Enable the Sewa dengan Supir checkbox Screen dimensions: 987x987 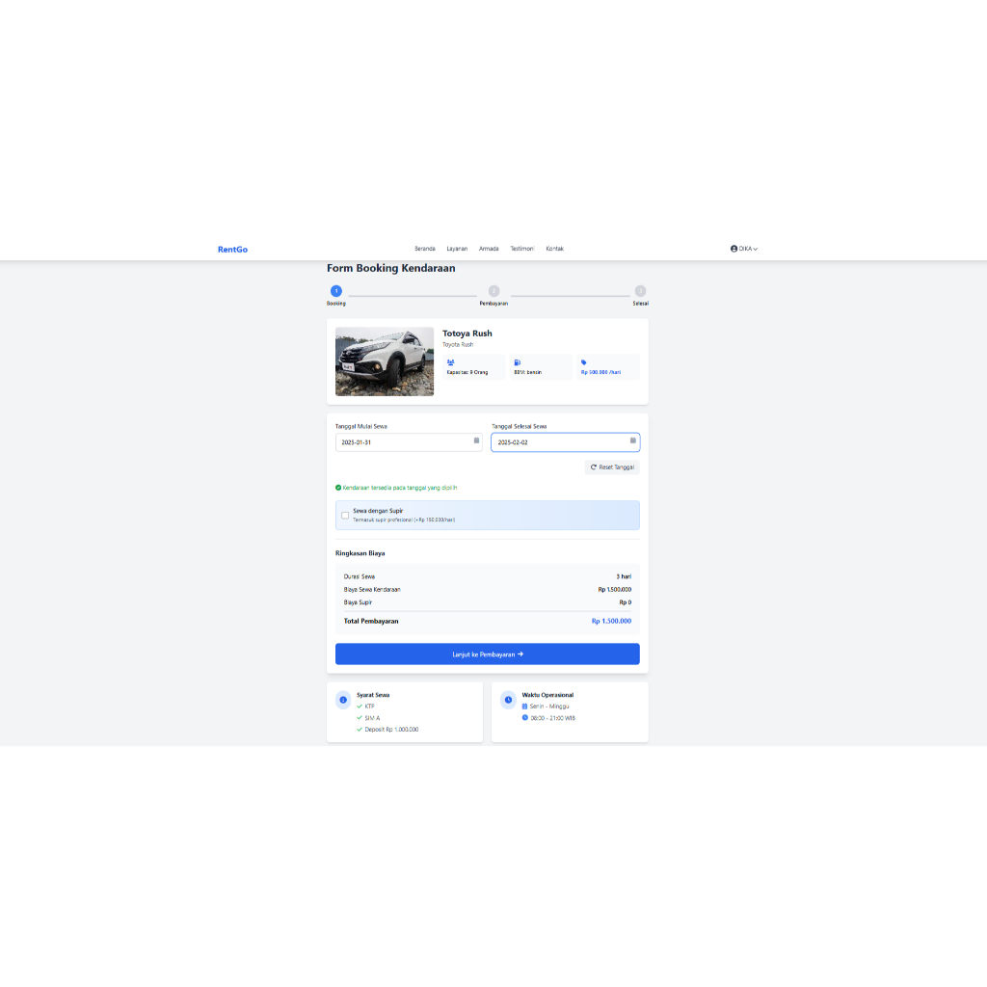tap(345, 515)
